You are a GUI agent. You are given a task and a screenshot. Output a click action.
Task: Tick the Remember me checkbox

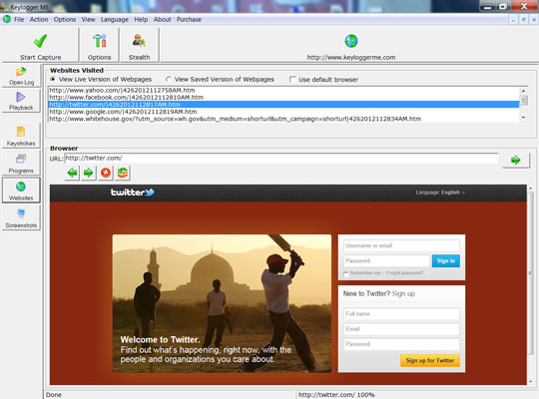pos(346,273)
